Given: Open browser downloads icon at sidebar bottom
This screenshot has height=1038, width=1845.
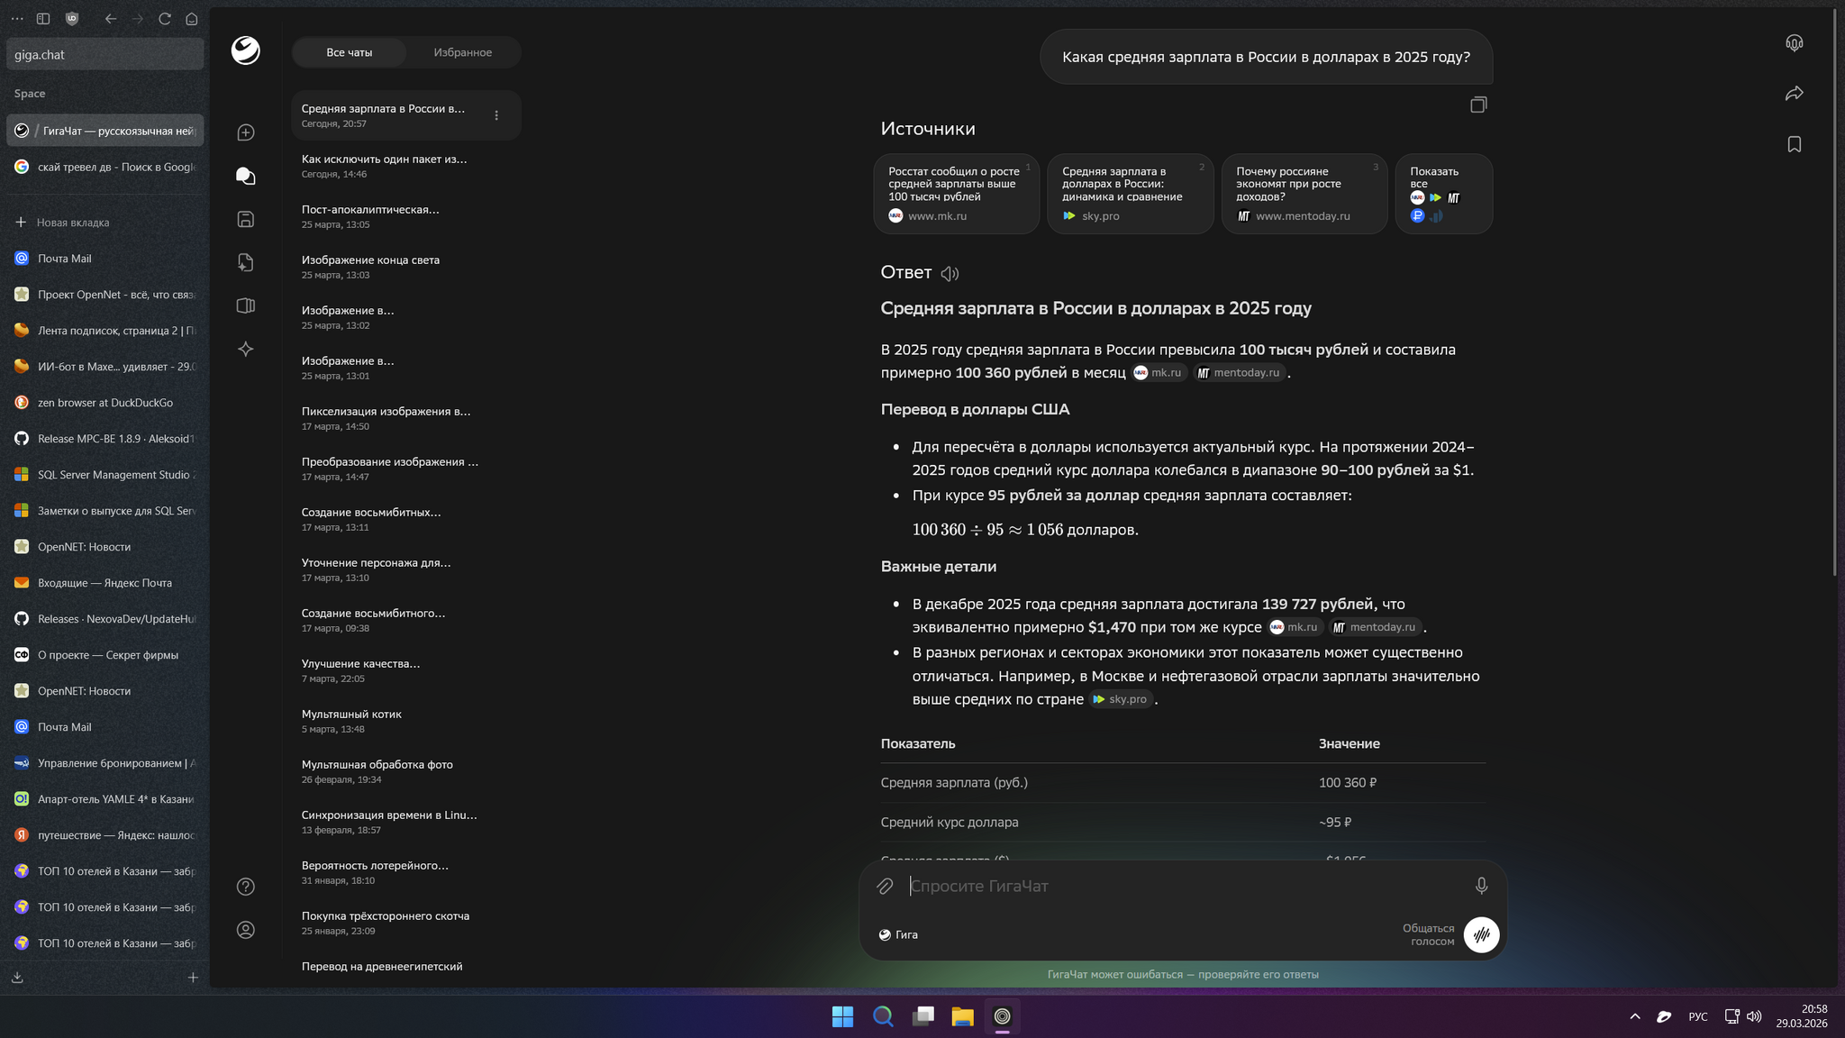Looking at the screenshot, I should [x=17, y=977].
